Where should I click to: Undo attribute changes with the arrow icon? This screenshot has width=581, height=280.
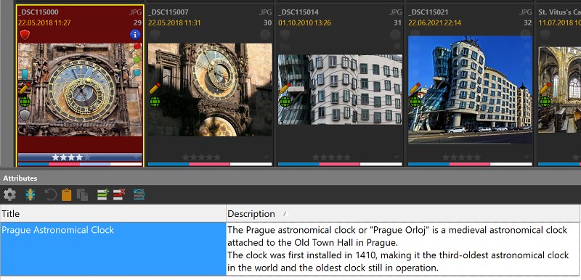pyautogui.click(x=50, y=194)
